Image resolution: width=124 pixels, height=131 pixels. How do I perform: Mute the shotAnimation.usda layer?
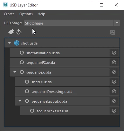pyautogui.click(x=114, y=53)
